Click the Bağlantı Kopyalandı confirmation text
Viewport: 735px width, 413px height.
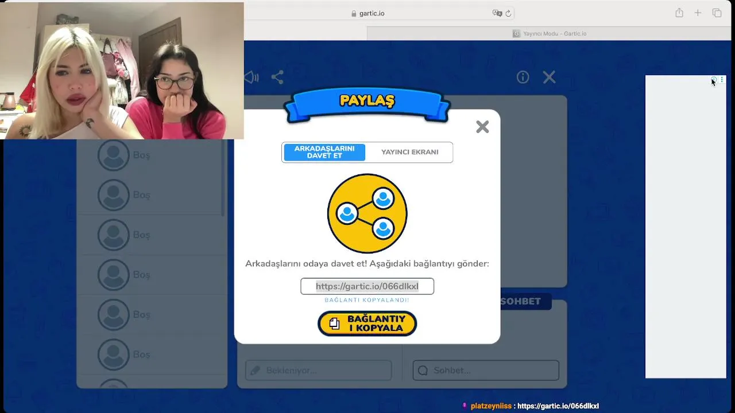[367, 300]
